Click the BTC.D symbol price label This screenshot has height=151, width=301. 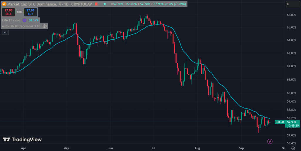tap(280, 122)
